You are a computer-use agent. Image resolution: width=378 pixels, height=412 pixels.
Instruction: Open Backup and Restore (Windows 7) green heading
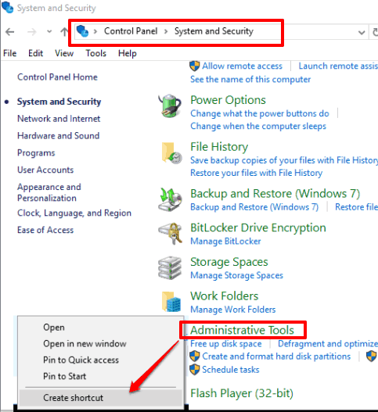(x=275, y=194)
